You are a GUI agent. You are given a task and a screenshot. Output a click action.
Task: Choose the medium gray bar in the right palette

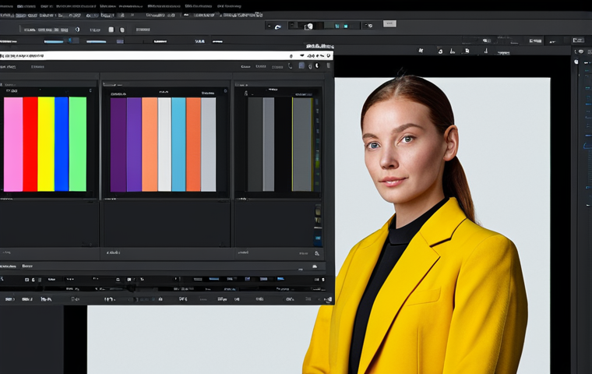click(269, 144)
